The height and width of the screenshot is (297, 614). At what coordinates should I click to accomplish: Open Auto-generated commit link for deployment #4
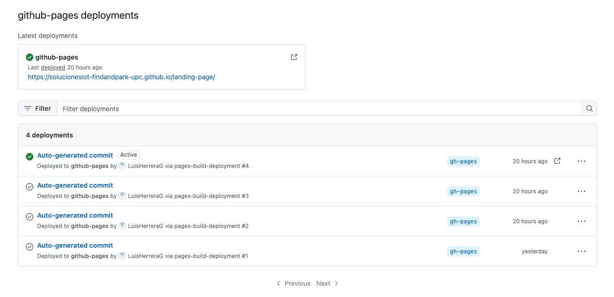point(75,155)
